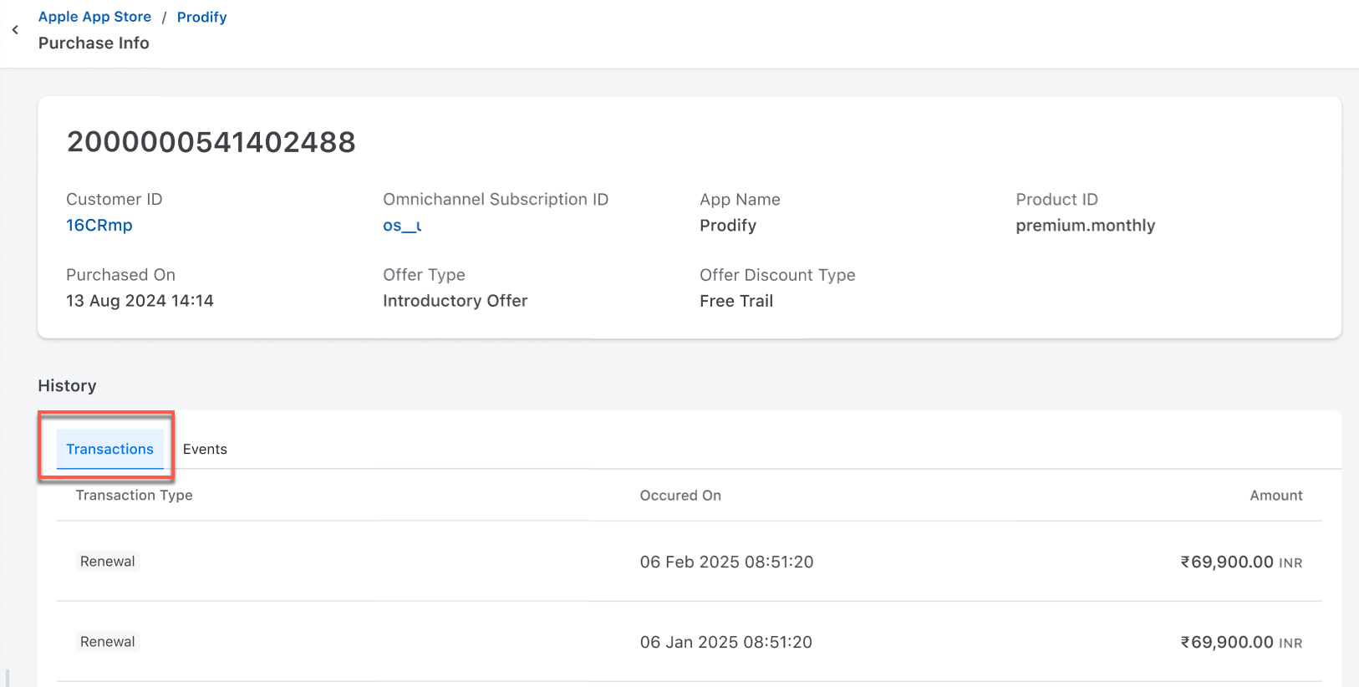Select the Renewal badge for 06 Jan 2025
This screenshot has height=687, width=1359.
coord(107,642)
